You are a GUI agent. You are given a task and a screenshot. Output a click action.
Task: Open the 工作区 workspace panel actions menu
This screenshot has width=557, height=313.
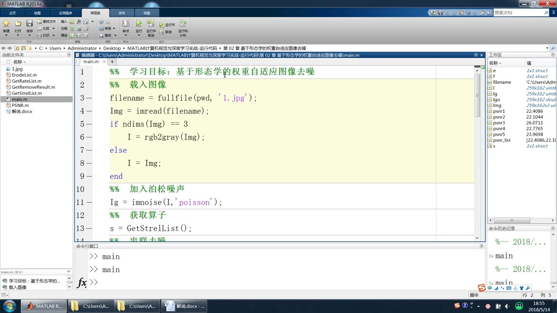click(x=553, y=55)
